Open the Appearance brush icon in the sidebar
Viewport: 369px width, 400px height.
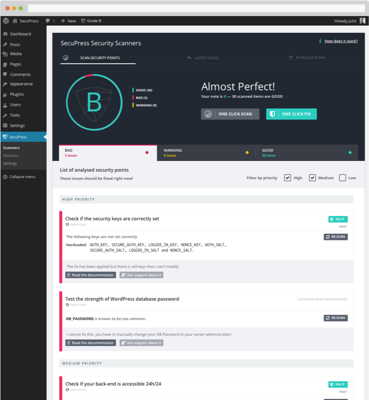[x=5, y=84]
